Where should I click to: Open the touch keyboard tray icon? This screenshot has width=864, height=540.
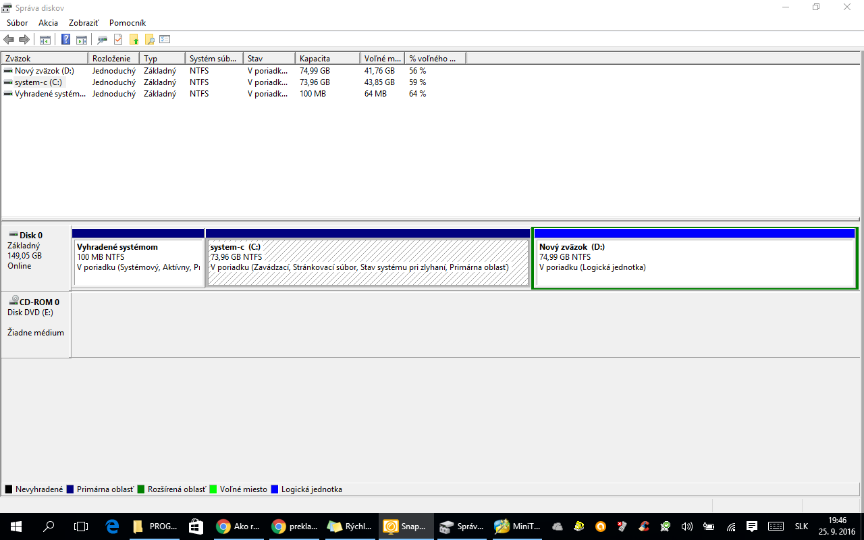pyautogui.click(x=776, y=526)
